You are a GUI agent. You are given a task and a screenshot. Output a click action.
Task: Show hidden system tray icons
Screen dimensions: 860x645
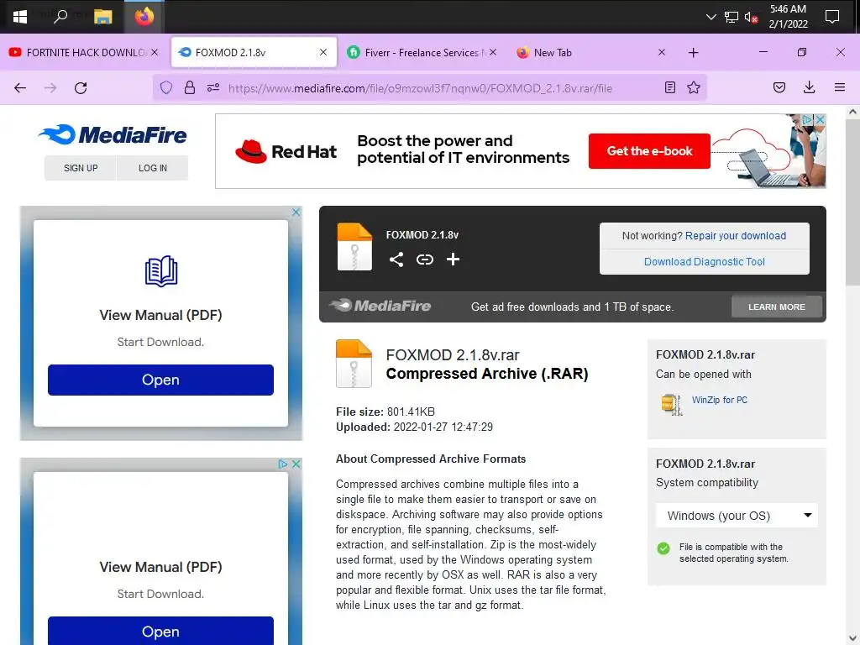(x=711, y=17)
